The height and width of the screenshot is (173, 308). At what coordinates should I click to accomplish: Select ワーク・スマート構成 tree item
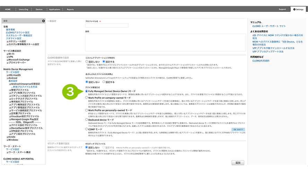19,152
